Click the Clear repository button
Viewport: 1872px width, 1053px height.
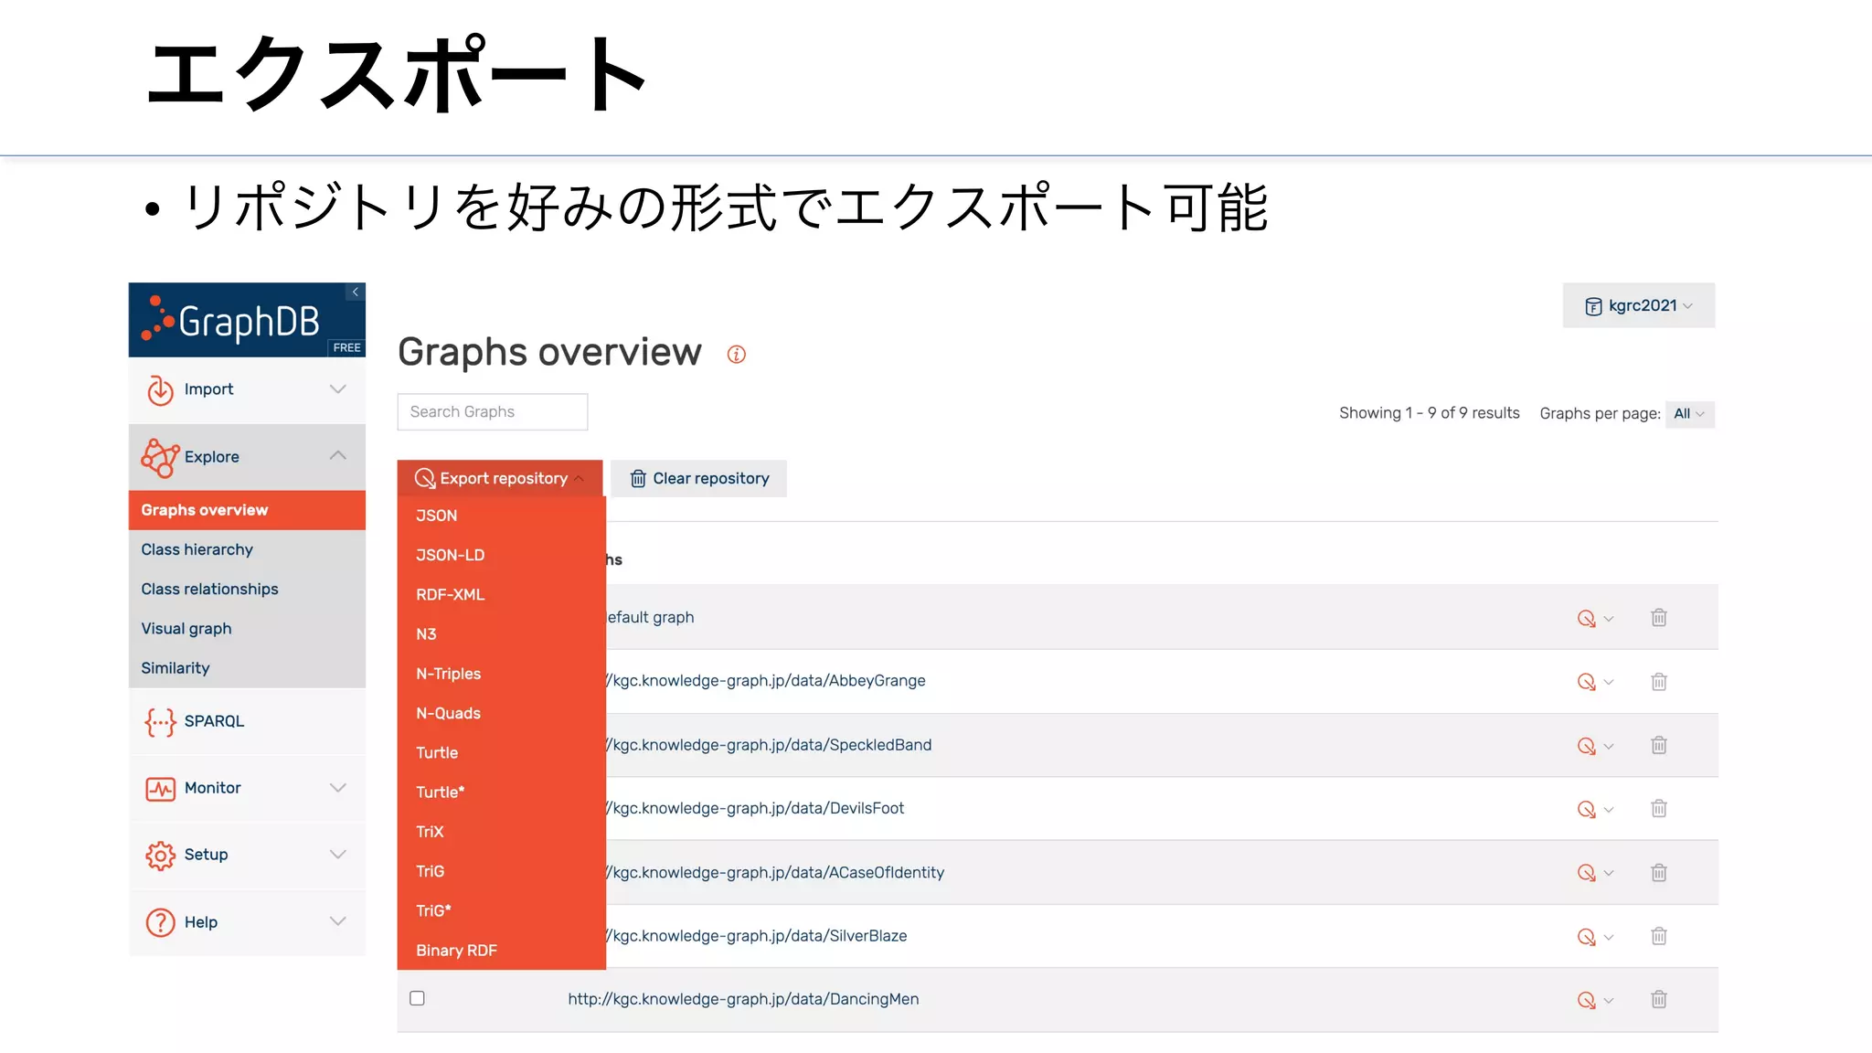click(699, 478)
